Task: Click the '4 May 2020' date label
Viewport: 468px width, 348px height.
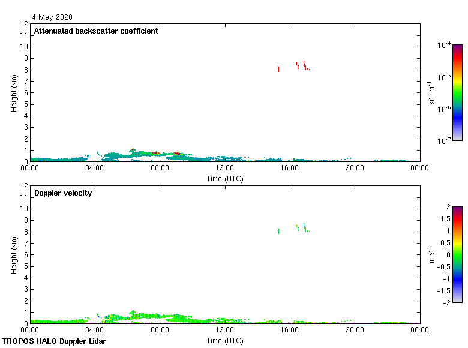Action: coord(52,17)
